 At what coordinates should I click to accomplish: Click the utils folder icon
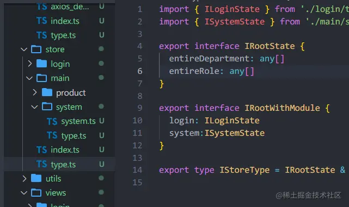pyautogui.click(x=36, y=178)
